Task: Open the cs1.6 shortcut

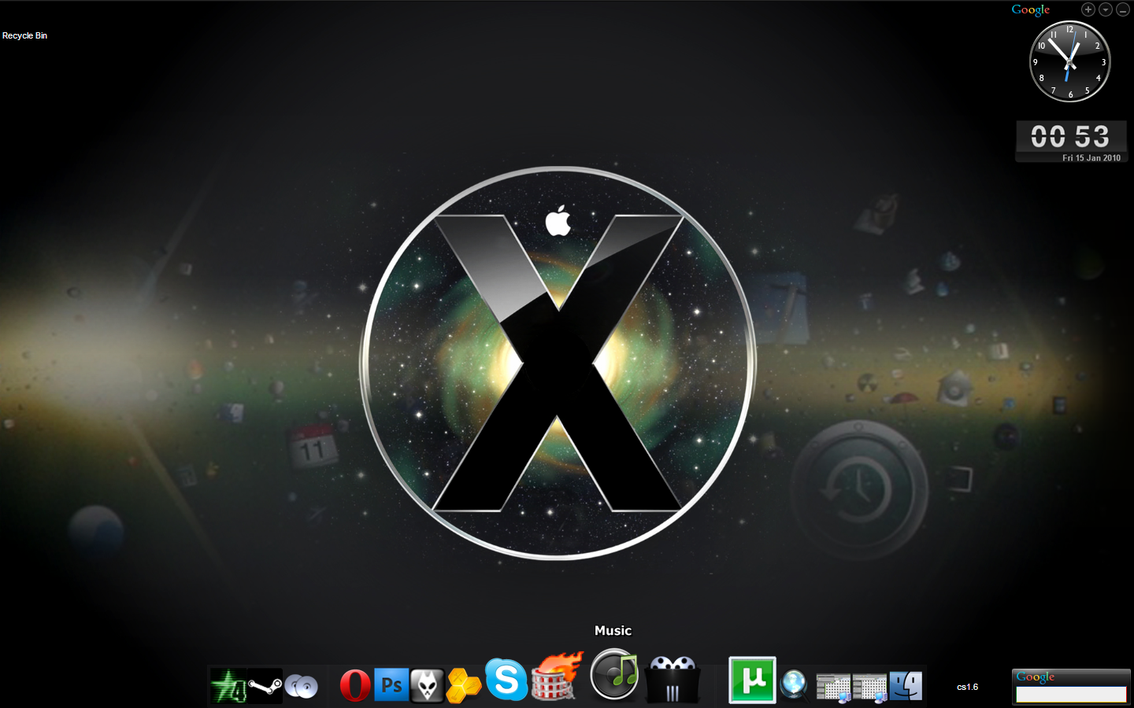Action: pos(968,687)
